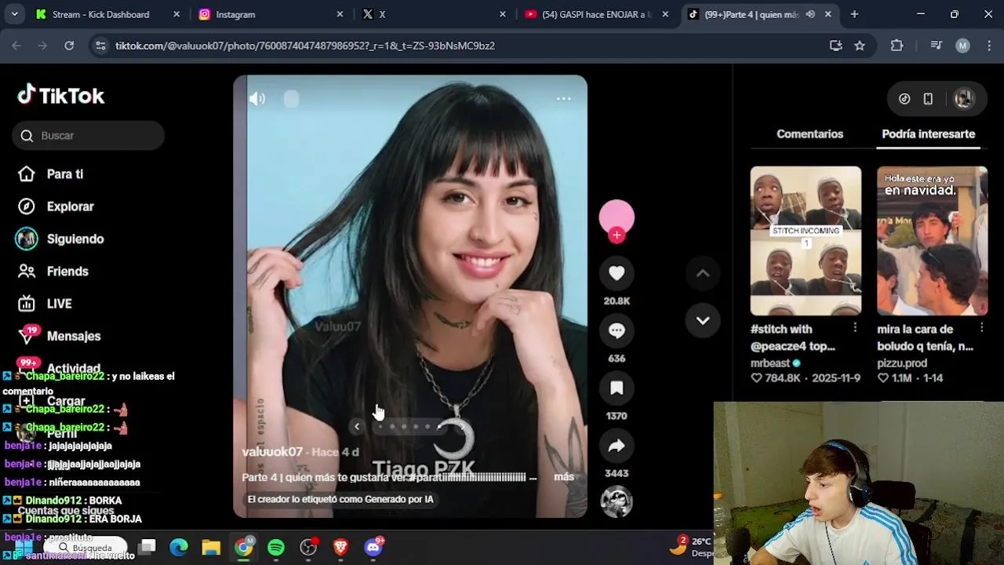Click the address bar URL
The height and width of the screenshot is (565, 1004).
tap(305, 46)
